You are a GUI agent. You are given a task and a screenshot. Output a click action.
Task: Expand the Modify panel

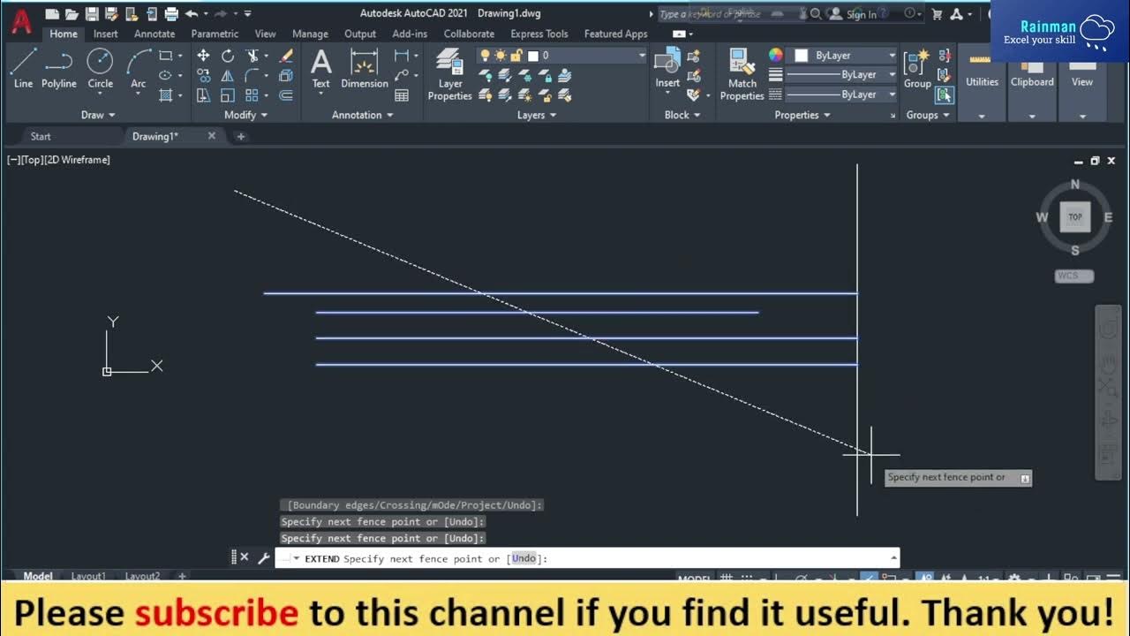245,115
